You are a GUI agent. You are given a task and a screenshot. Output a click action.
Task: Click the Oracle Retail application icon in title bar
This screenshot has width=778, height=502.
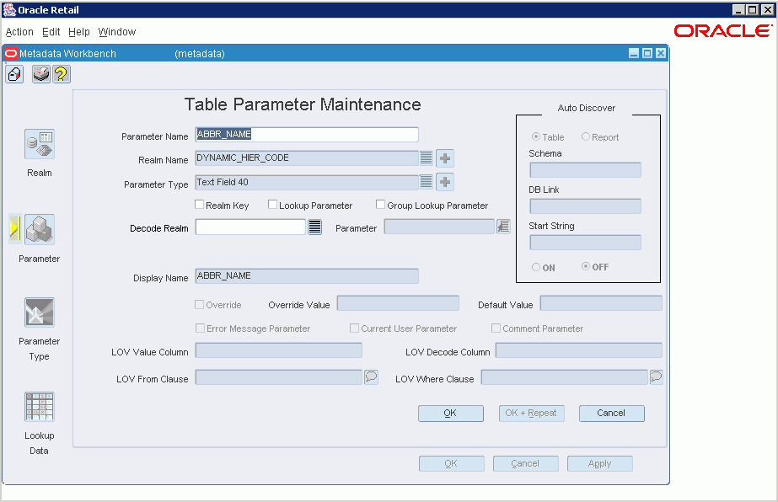point(9,10)
